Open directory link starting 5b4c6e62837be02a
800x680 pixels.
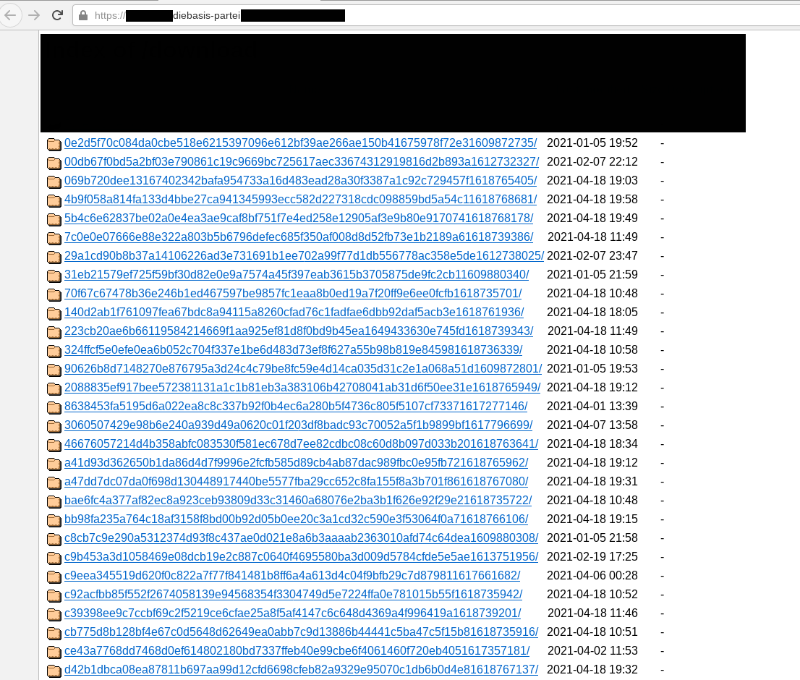pos(299,218)
